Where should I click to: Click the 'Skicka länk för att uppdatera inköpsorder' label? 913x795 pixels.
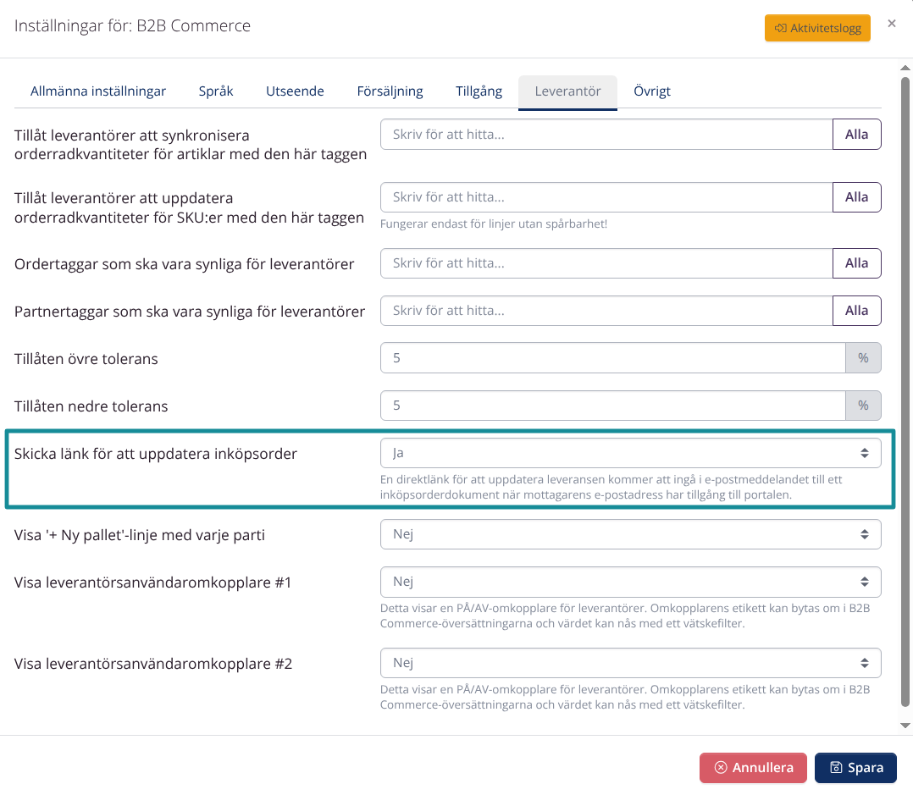[x=156, y=454]
